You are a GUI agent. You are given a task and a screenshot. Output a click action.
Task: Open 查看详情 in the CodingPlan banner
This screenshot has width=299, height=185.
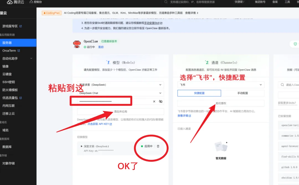(x=192, y=13)
